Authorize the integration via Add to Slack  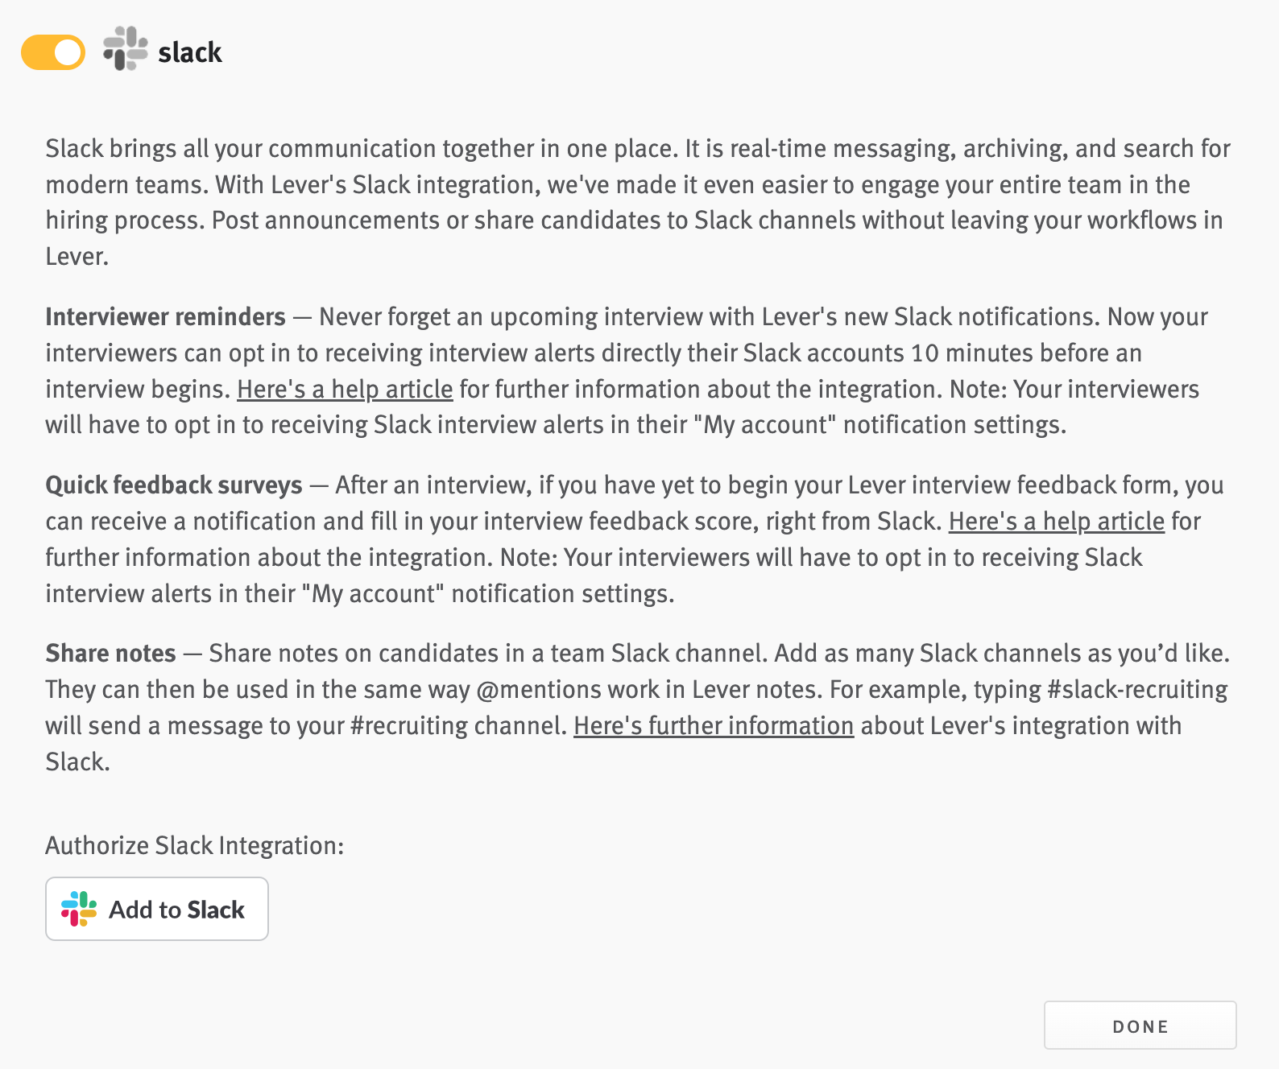(x=157, y=909)
